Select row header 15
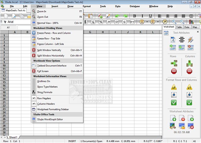 (x=4, y=82)
